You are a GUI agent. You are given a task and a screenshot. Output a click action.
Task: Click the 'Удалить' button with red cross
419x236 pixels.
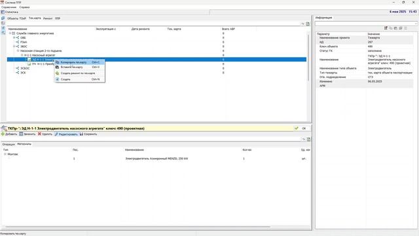(45, 134)
